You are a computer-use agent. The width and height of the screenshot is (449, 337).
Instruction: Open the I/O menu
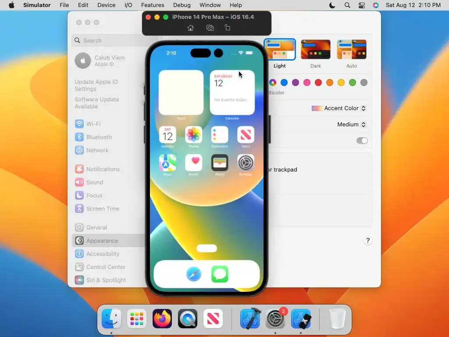128,5
